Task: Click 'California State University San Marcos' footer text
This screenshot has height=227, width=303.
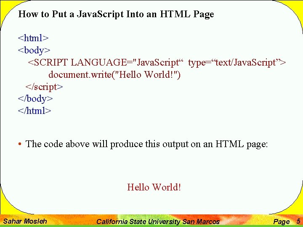Action: (x=158, y=222)
